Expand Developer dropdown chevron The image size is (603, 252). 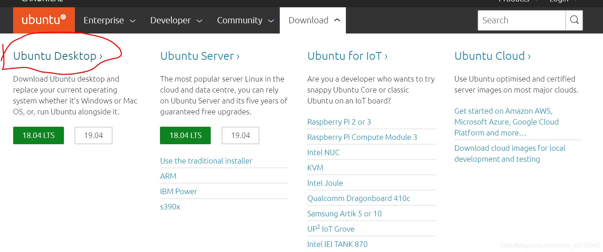click(x=199, y=21)
